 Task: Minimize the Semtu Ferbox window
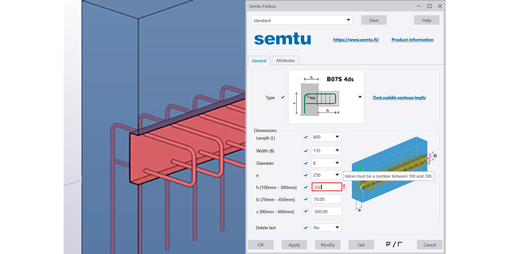click(418, 6)
